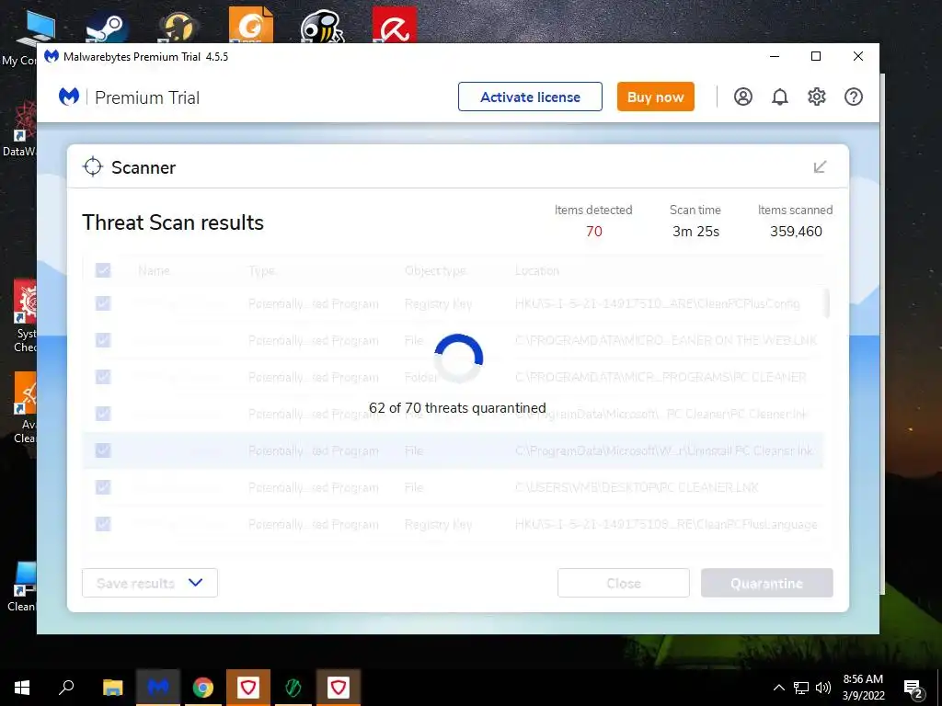Viewport: 942px width, 706px height.
Task: Click the Items detected value 70
Action: click(x=593, y=231)
